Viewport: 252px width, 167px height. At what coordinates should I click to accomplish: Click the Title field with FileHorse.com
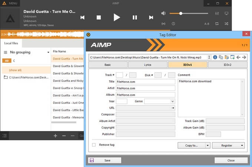(x=145, y=82)
